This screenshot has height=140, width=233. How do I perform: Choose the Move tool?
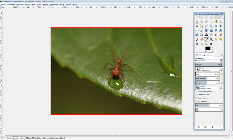pyautogui.click(x=220, y=26)
